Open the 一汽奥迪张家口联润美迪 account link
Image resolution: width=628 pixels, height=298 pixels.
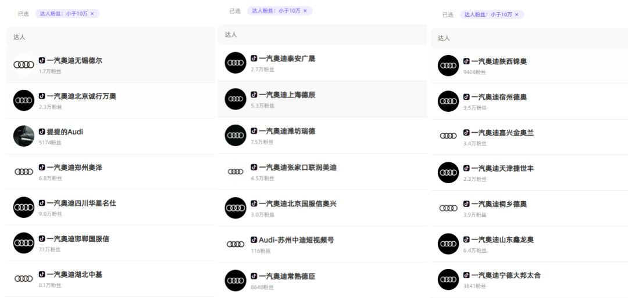[x=297, y=168]
